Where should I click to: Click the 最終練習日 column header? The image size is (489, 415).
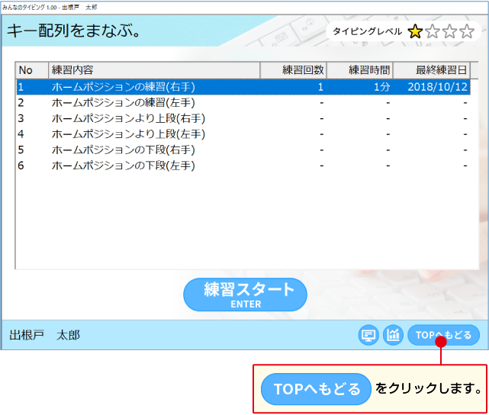(432, 70)
